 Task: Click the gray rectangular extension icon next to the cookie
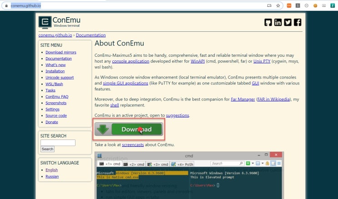click(324, 5)
